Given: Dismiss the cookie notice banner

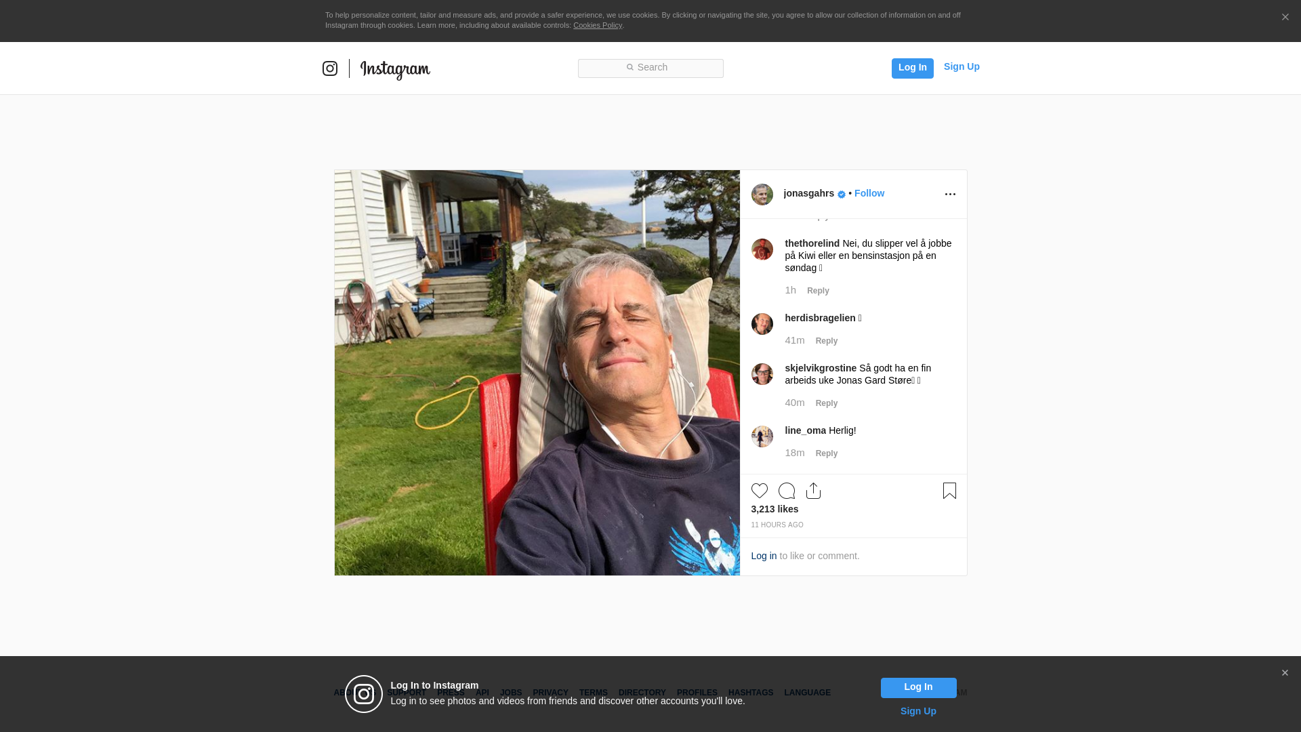Looking at the screenshot, I should pos(1285,18).
